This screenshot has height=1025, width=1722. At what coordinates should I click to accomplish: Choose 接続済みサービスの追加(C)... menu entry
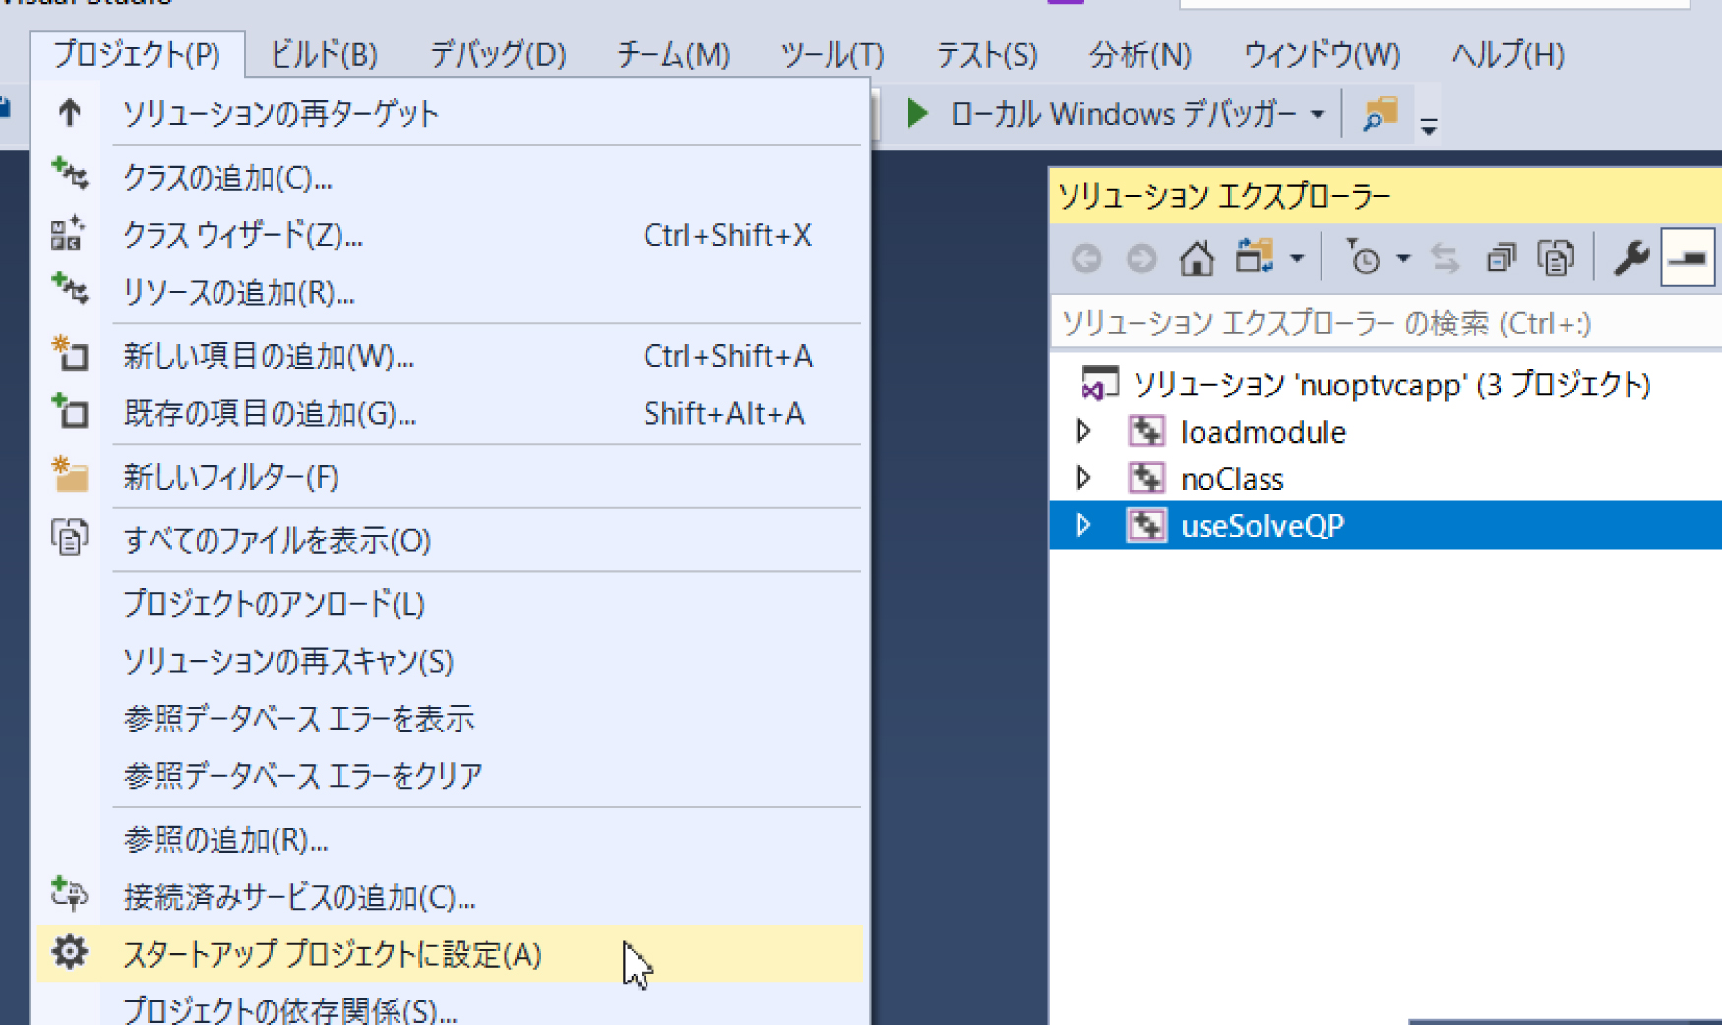[450, 896]
